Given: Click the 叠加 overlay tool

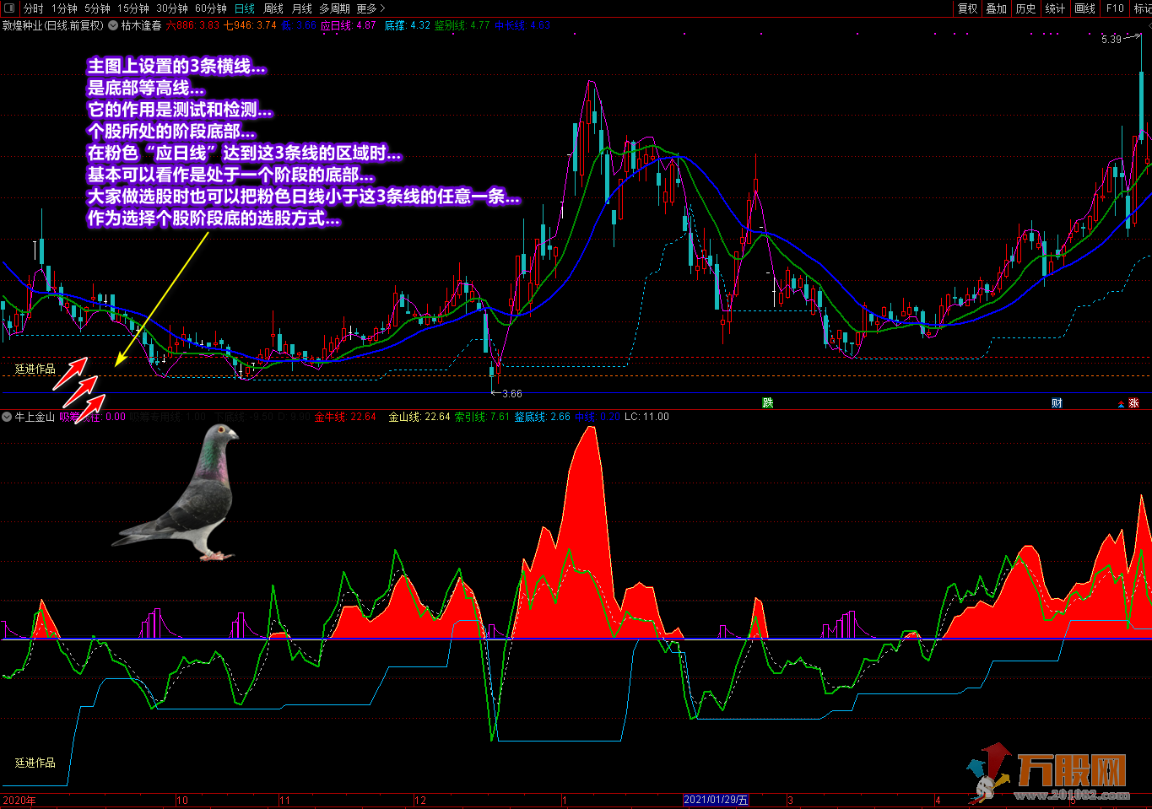Looking at the screenshot, I should point(997,8).
